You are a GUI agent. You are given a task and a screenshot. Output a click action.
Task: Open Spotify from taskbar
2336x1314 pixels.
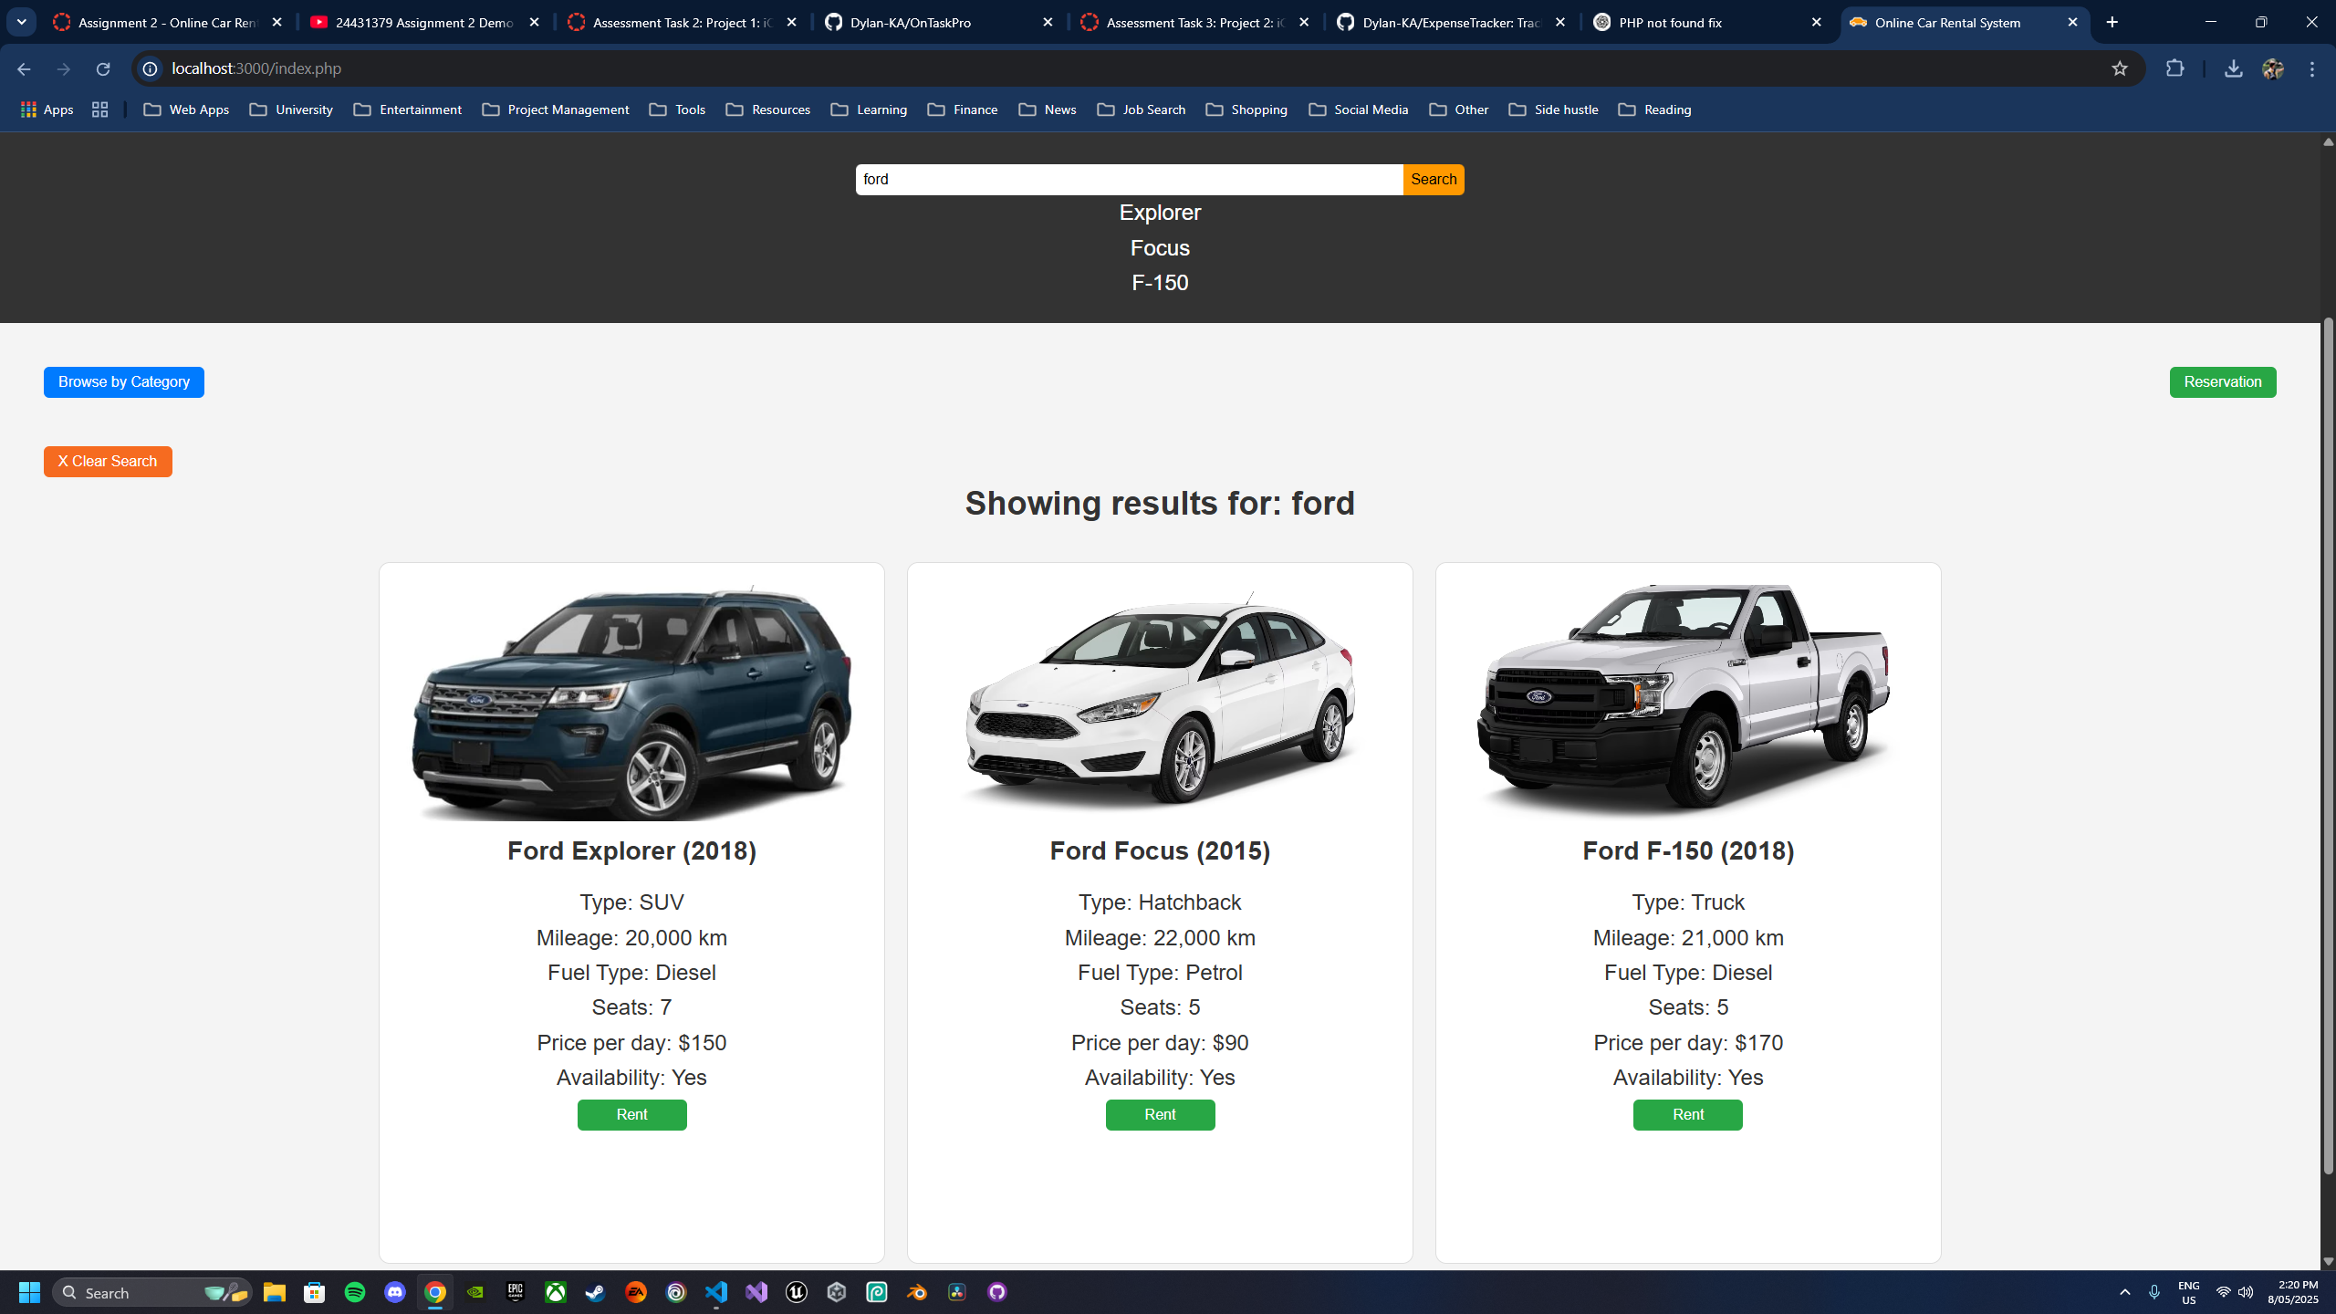355,1292
